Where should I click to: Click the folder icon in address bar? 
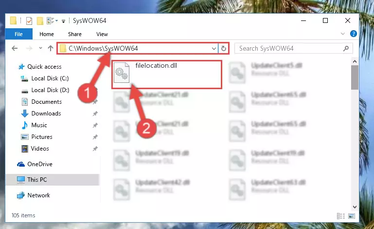(x=63, y=49)
